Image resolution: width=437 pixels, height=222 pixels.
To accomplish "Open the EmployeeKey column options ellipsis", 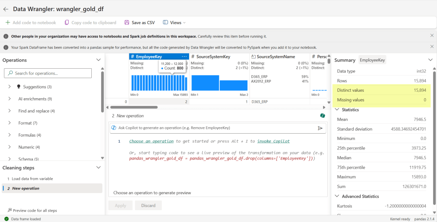I will [184, 57].
